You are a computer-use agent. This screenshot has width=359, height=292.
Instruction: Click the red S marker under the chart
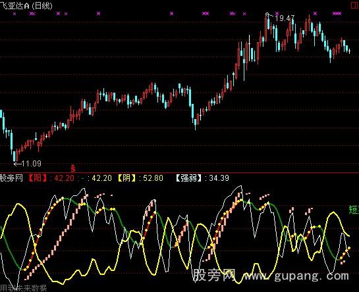coord(73,168)
